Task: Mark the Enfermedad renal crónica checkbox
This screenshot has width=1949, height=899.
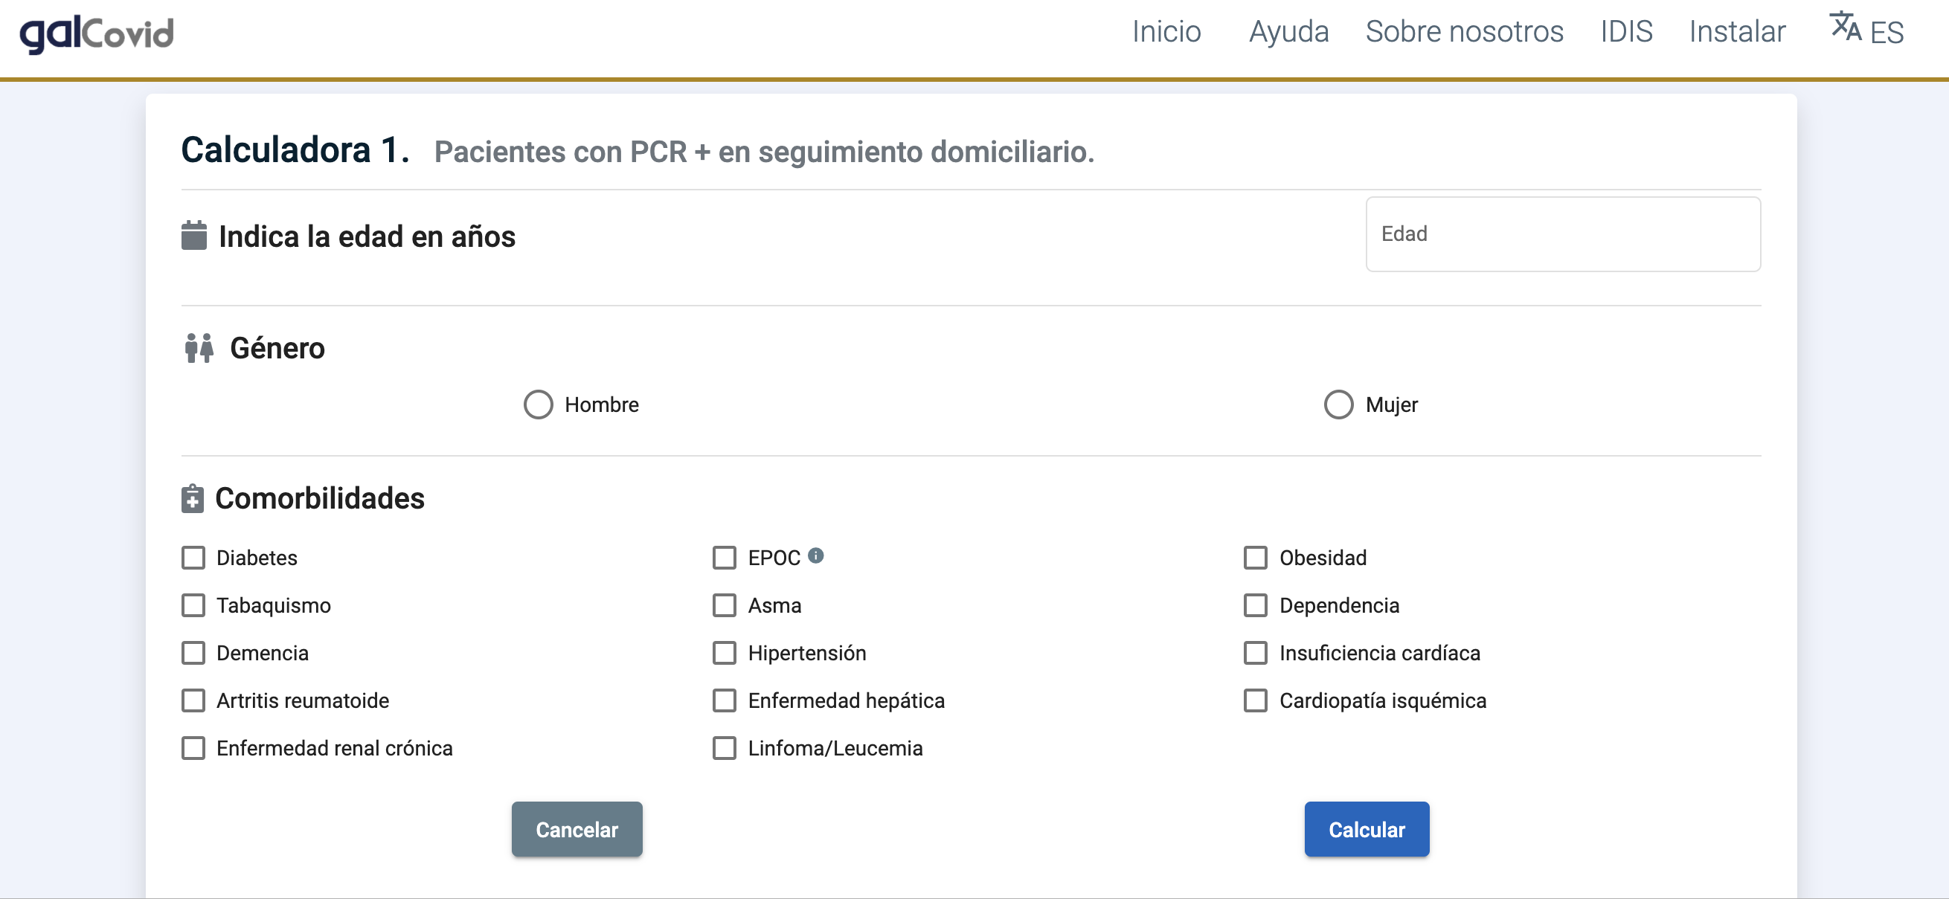Action: [193, 749]
